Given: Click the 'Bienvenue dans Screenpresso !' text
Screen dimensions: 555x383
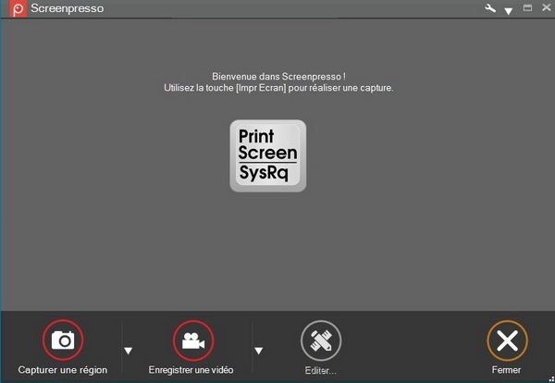Looking at the screenshot, I should coord(279,77).
